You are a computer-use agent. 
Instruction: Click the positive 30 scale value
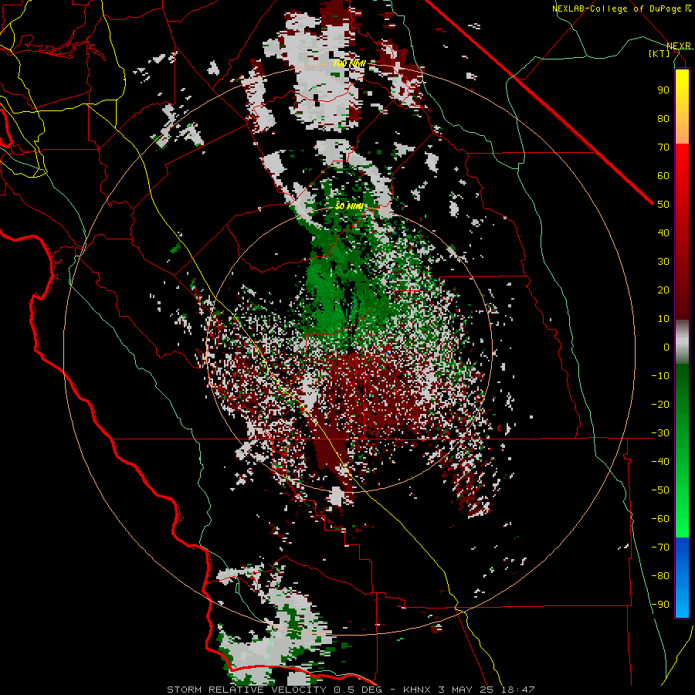(663, 262)
